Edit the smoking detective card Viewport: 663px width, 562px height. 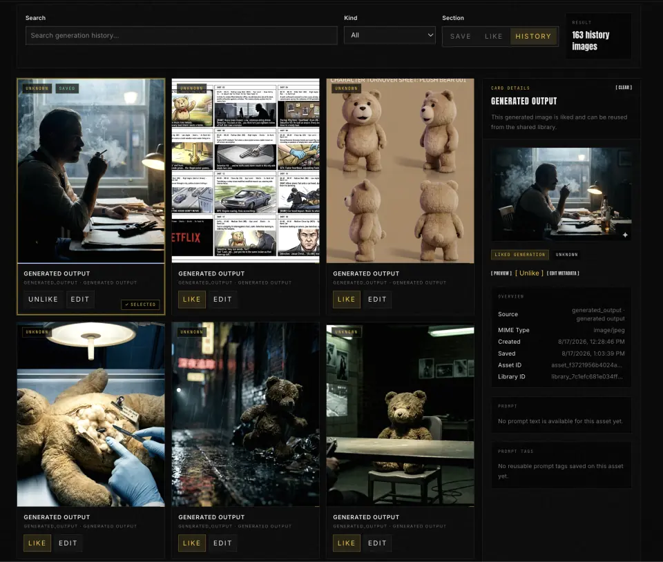pyautogui.click(x=80, y=299)
